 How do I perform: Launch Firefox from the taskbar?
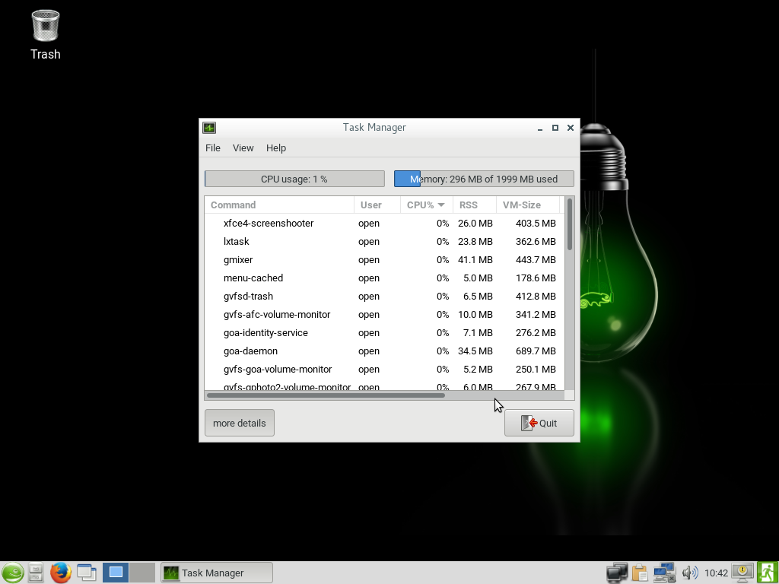[61, 573]
